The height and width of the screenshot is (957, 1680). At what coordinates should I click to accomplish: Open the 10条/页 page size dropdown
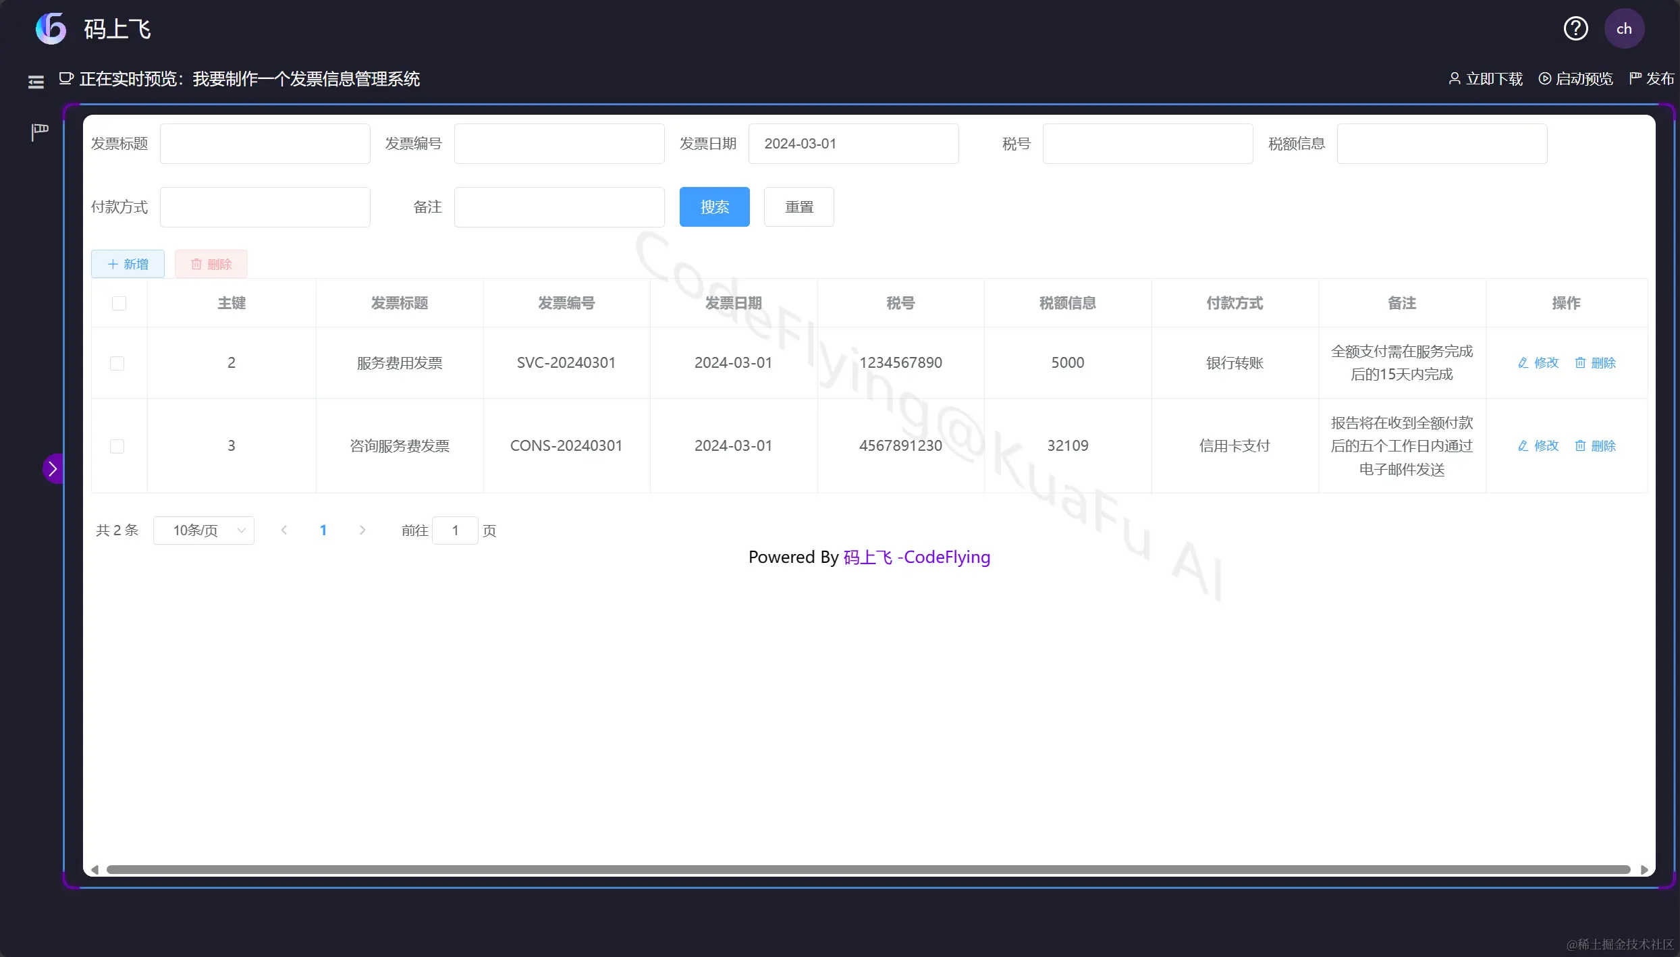coord(203,530)
